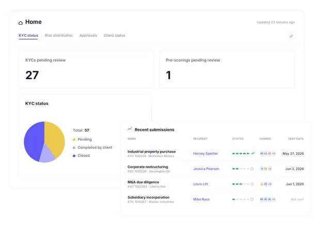The image size is (320, 226).
Task: Click the May 27, 2026 sent date
Action: coord(293,154)
